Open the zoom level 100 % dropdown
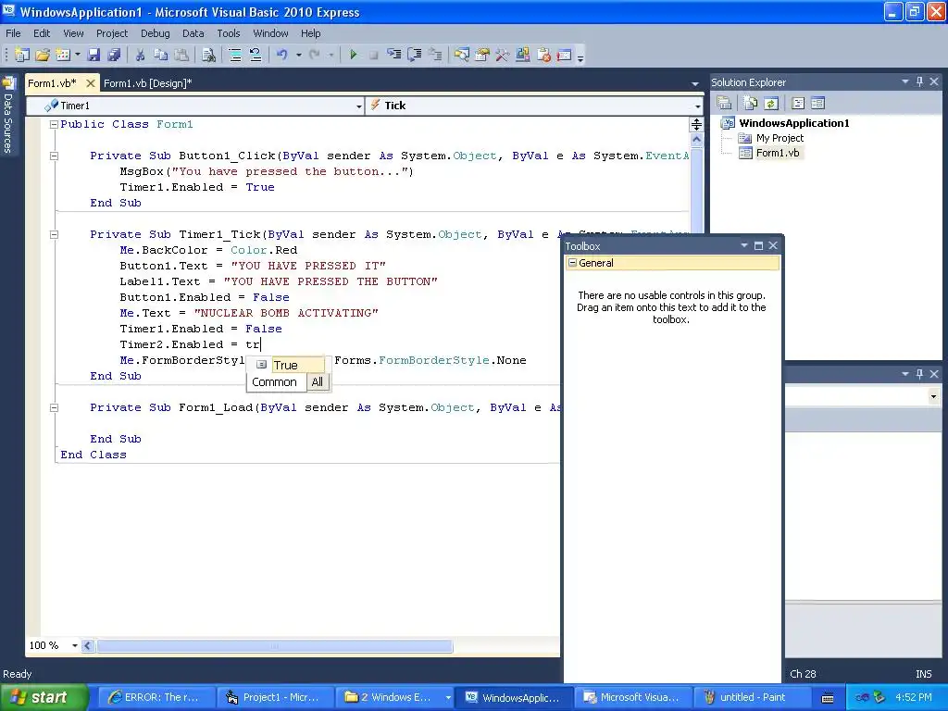The image size is (948, 711). [75, 645]
